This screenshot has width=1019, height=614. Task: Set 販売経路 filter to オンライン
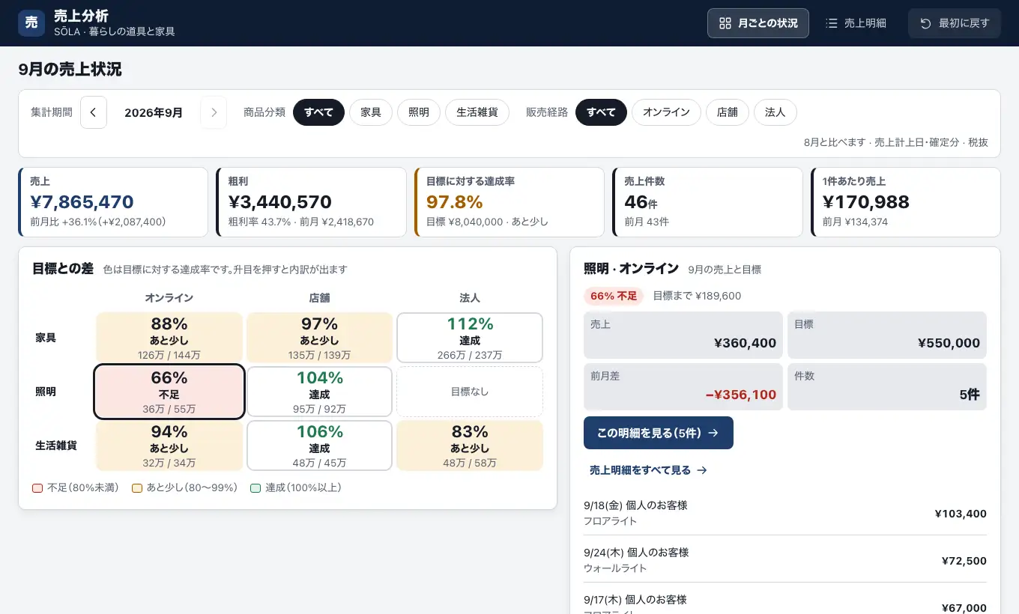point(666,112)
